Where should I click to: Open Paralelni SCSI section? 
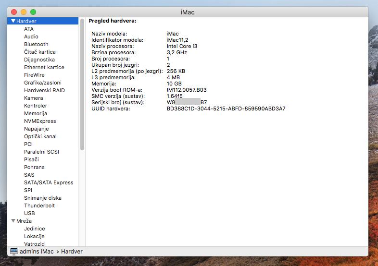click(41, 152)
